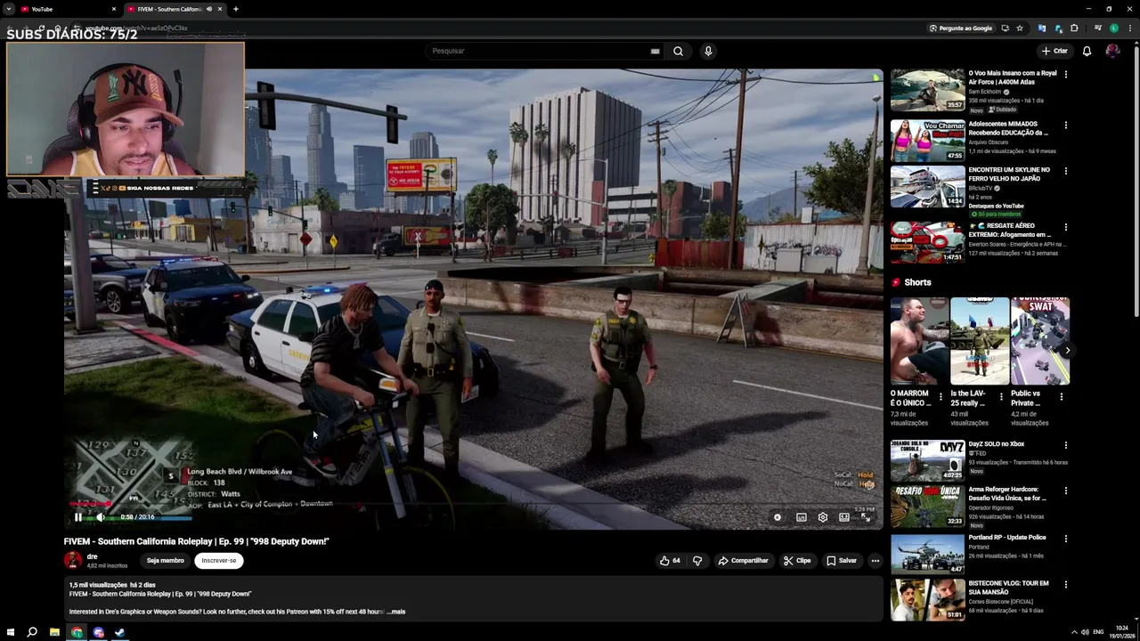
Task: Mute the FIVEM tab via speaker icon
Action: (x=209, y=9)
